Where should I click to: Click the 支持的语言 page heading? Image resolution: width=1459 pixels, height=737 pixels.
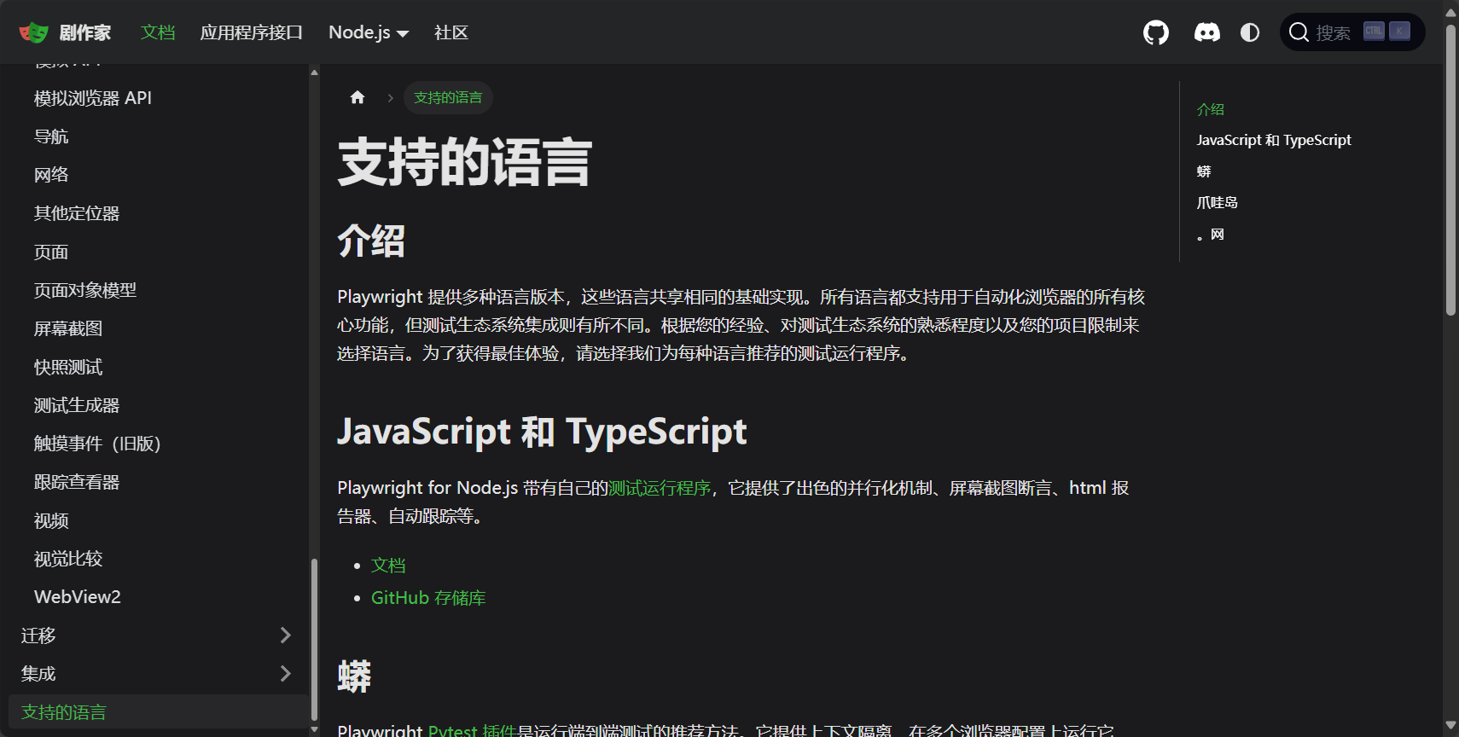[x=465, y=163]
